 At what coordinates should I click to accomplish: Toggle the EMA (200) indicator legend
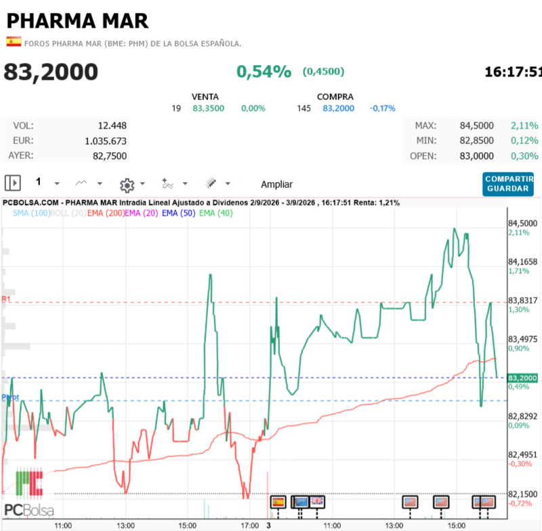pos(106,213)
